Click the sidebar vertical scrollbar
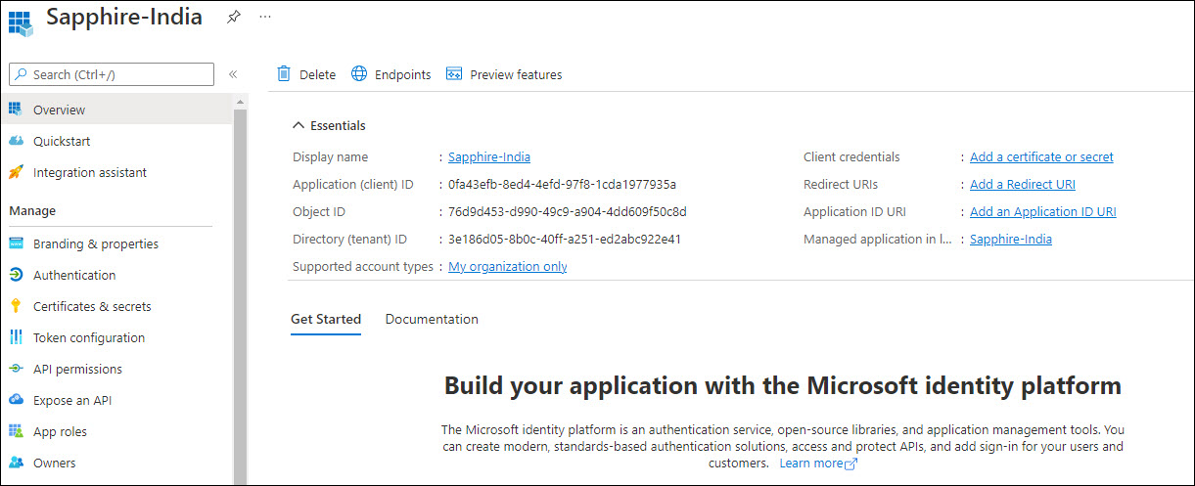 [240, 293]
